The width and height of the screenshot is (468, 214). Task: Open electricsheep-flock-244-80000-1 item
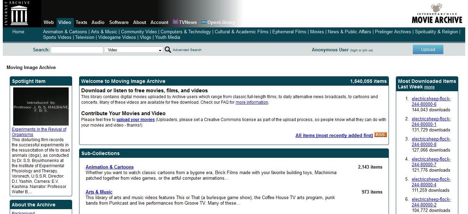pyautogui.click(x=431, y=121)
